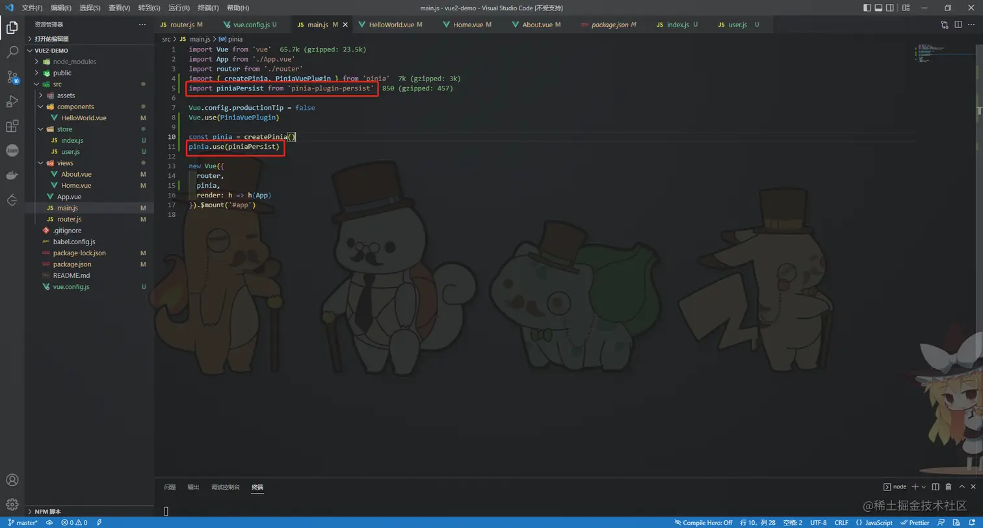The image size is (983, 528).
Task: Open the Search view in activity bar
Action: pos(12,52)
